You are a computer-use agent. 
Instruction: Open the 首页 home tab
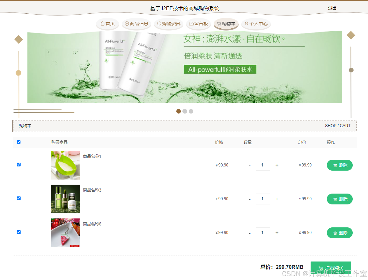pyautogui.click(x=107, y=24)
